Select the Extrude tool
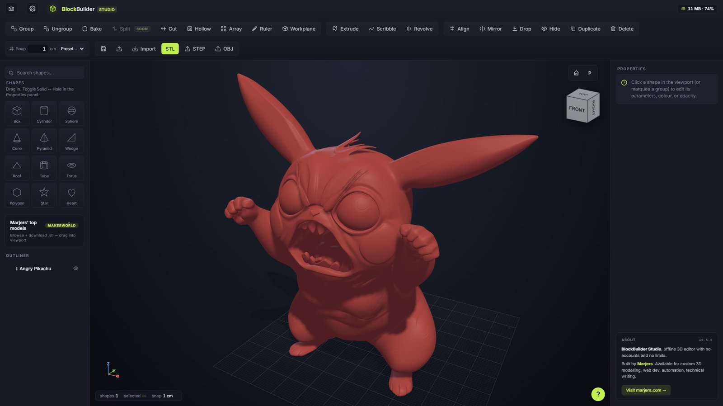 tap(345, 28)
